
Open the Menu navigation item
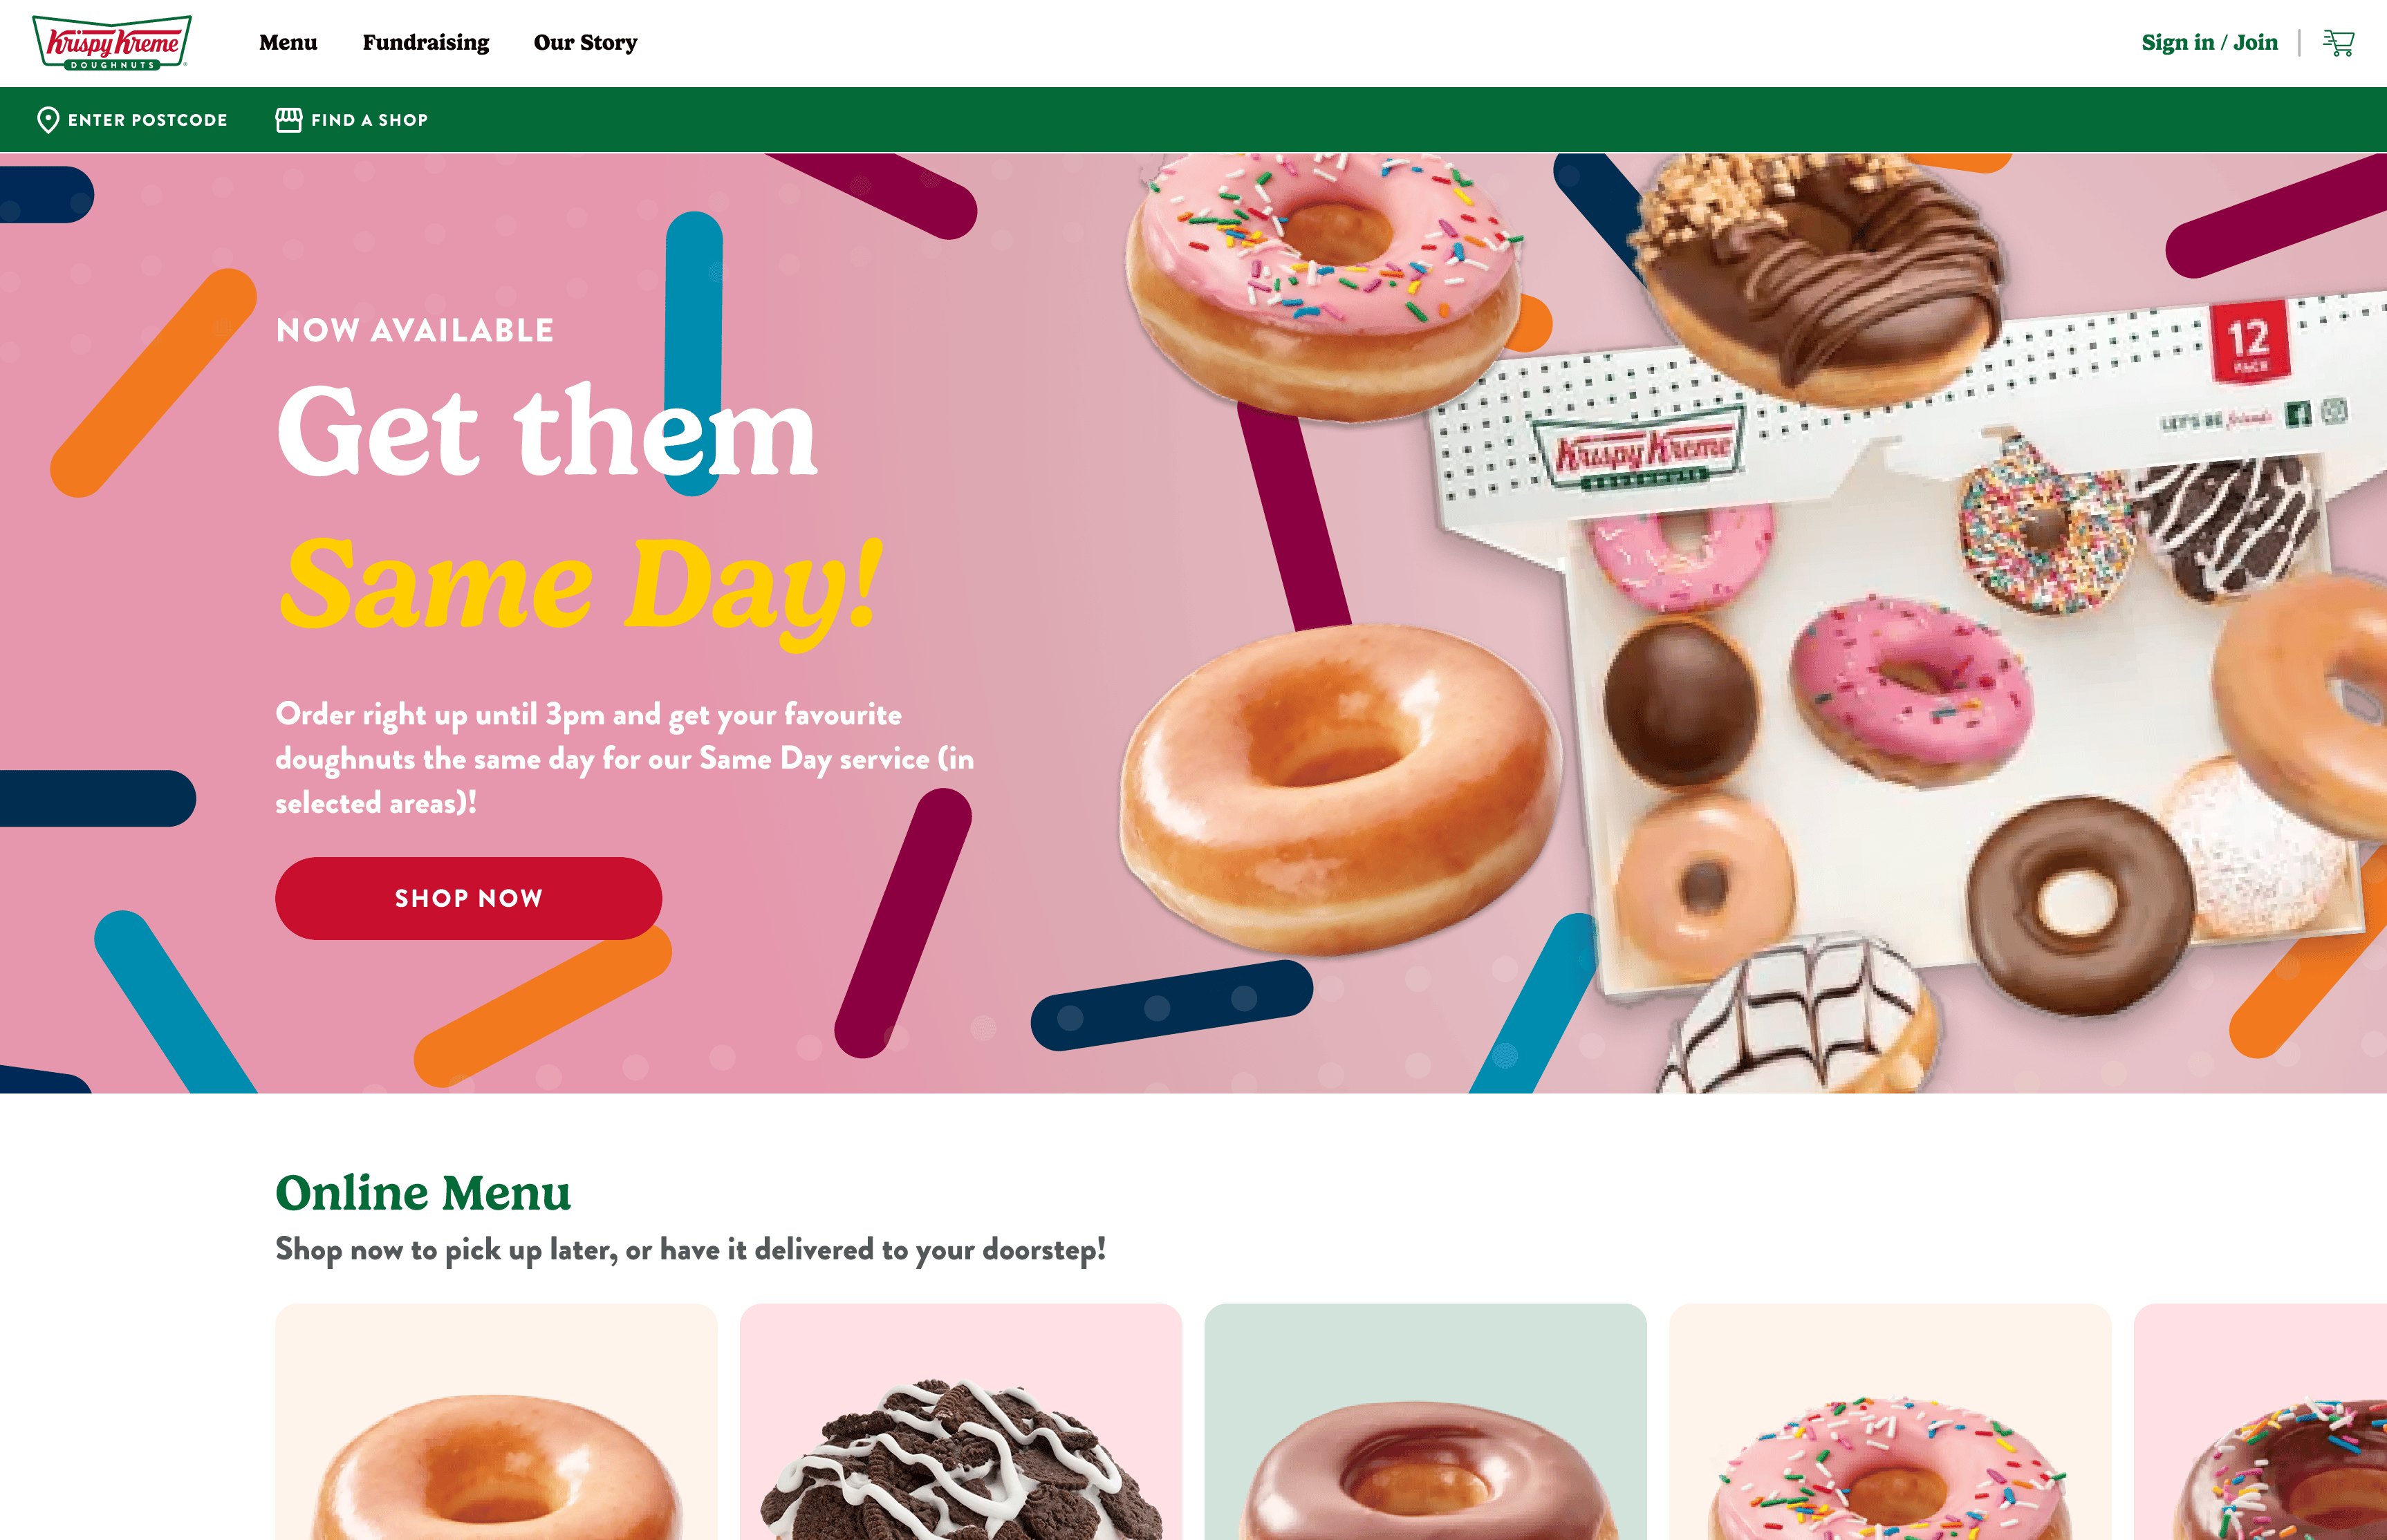click(288, 43)
